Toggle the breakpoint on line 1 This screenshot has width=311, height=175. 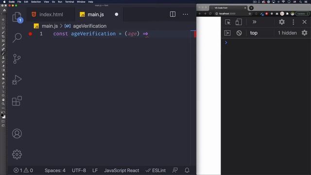pos(30,34)
